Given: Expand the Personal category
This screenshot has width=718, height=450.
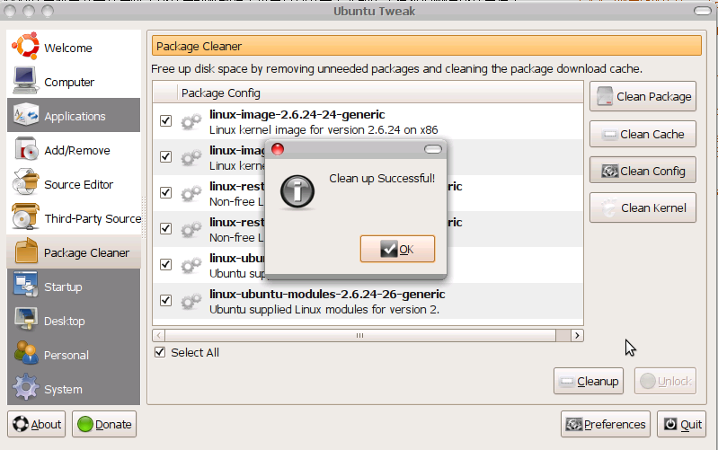Looking at the screenshot, I should (x=74, y=355).
